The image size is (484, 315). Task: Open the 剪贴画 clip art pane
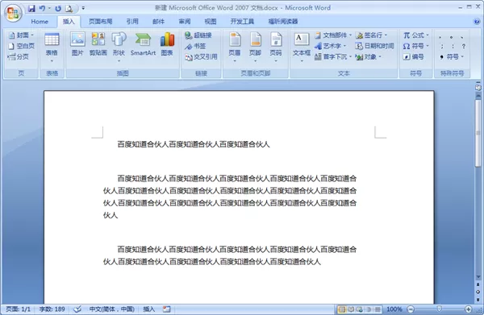[x=98, y=44]
